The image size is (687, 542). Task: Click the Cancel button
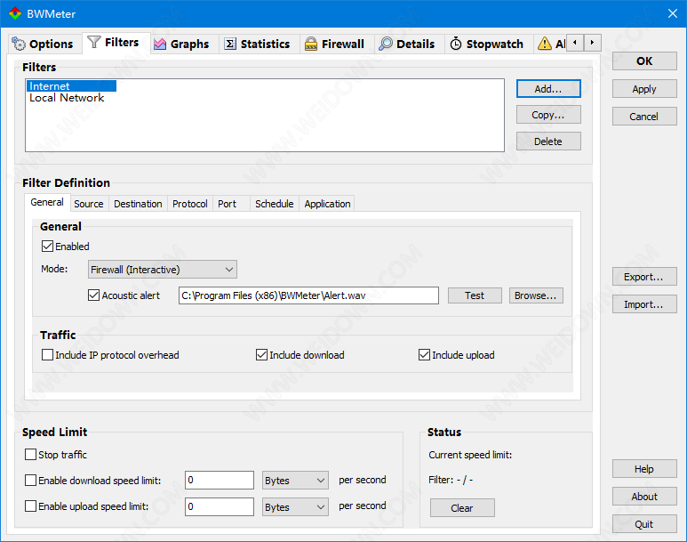point(644,117)
